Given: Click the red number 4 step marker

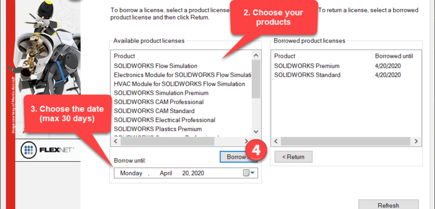Looking at the screenshot, I should pos(256,150).
